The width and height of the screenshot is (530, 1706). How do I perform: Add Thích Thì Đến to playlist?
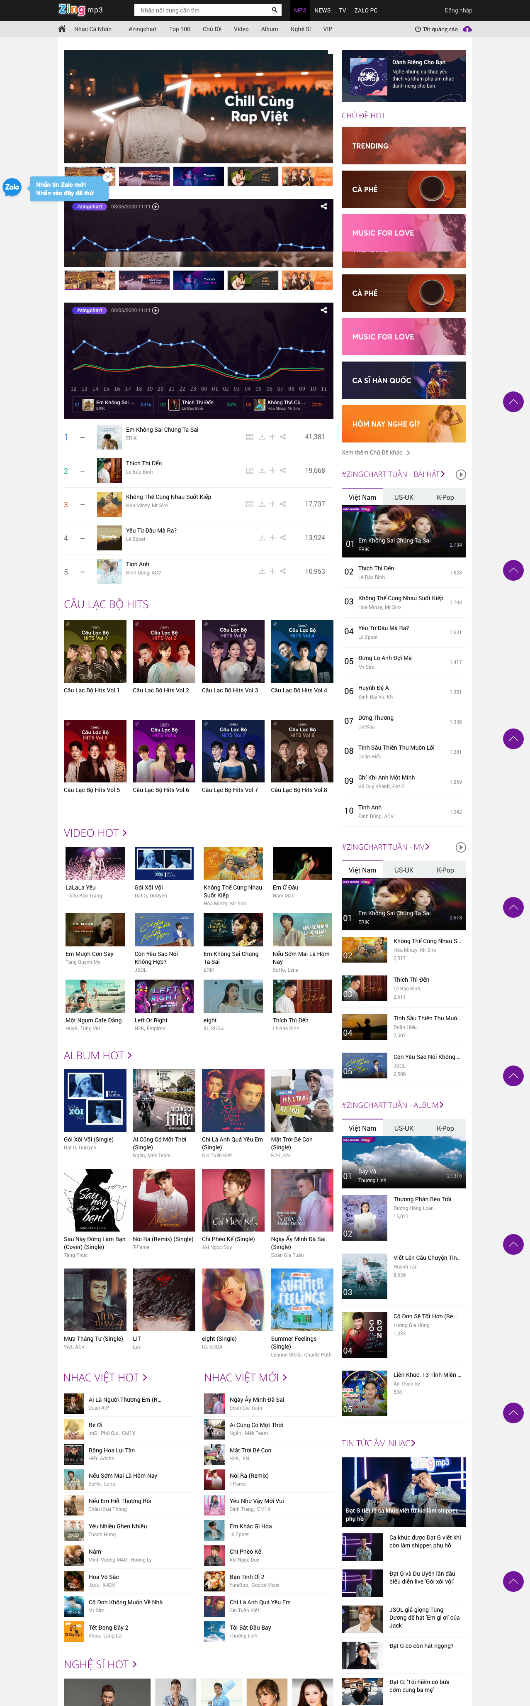point(272,471)
